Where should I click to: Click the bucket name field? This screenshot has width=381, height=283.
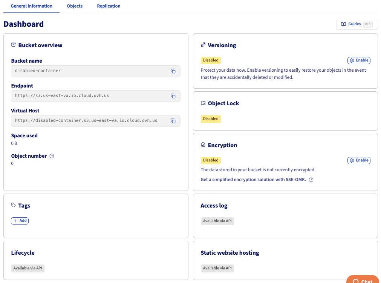point(96,71)
